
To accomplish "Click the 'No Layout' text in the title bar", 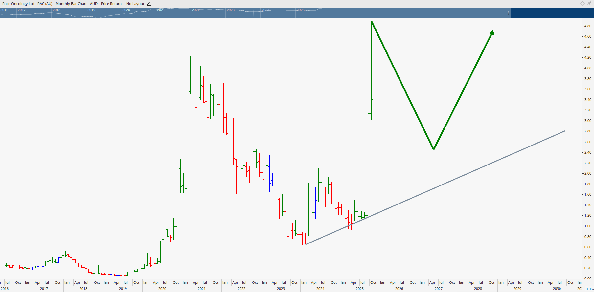I will (x=135, y=4).
